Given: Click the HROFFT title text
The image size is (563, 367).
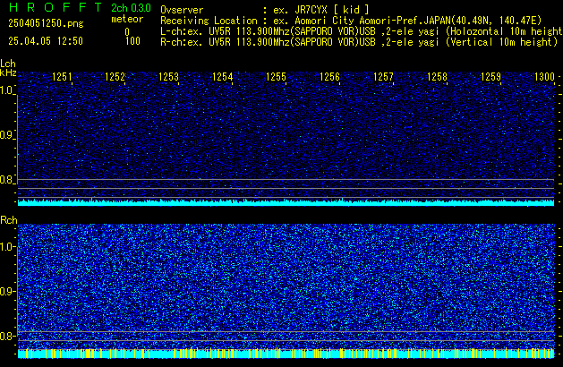Looking at the screenshot, I should point(55,7).
